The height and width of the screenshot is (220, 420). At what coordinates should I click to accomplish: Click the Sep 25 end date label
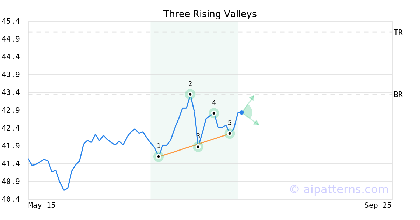pos(378,205)
